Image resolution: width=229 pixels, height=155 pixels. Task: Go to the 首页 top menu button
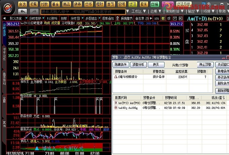pos(111,4)
